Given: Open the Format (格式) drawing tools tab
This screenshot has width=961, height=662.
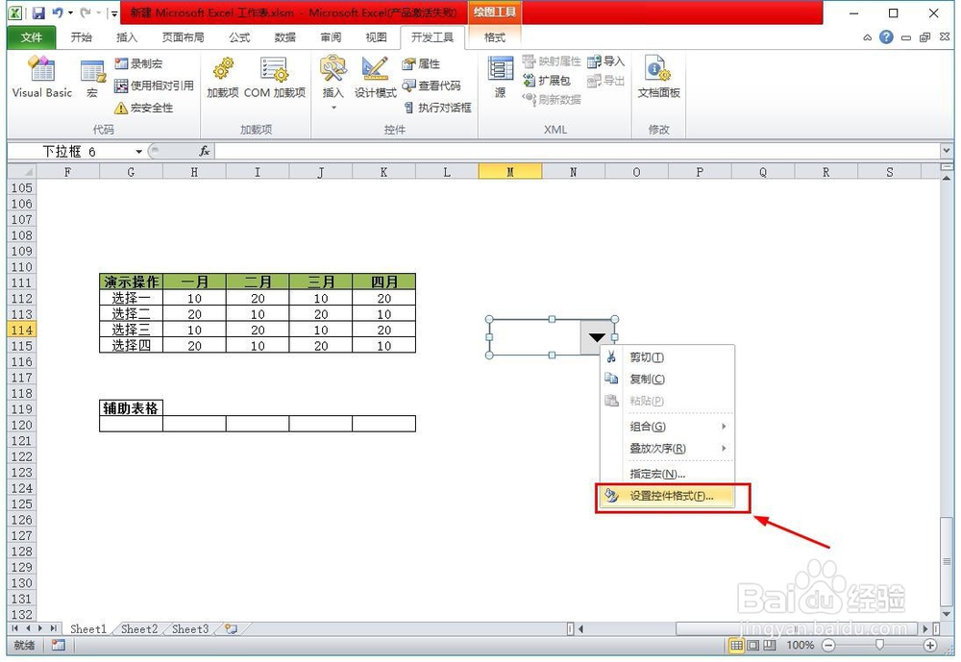Looking at the screenshot, I should (x=494, y=37).
